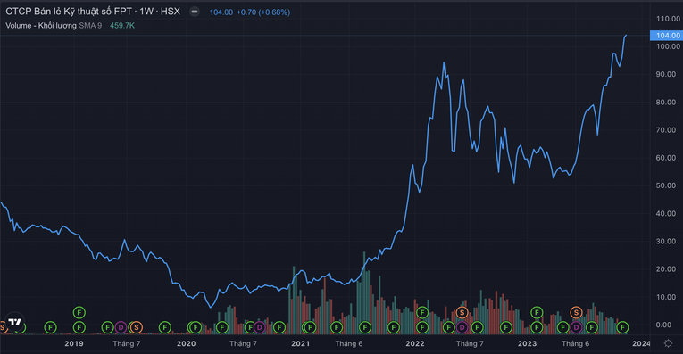Open the purple D marker above Tháng 6 2023
Image resolution: width=683 pixels, height=354 pixels.
pyautogui.click(x=576, y=327)
